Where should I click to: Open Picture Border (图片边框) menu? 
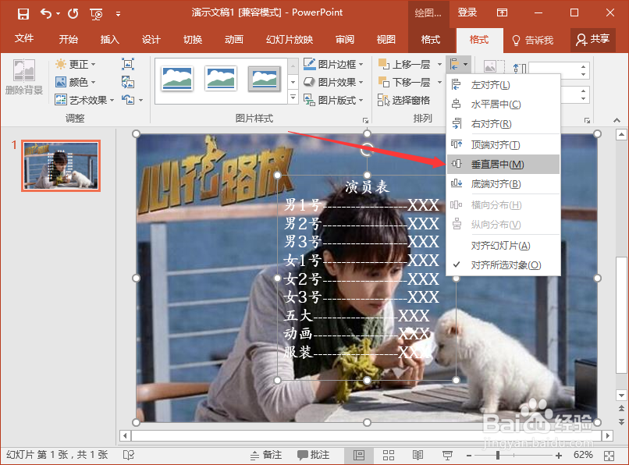click(x=333, y=64)
